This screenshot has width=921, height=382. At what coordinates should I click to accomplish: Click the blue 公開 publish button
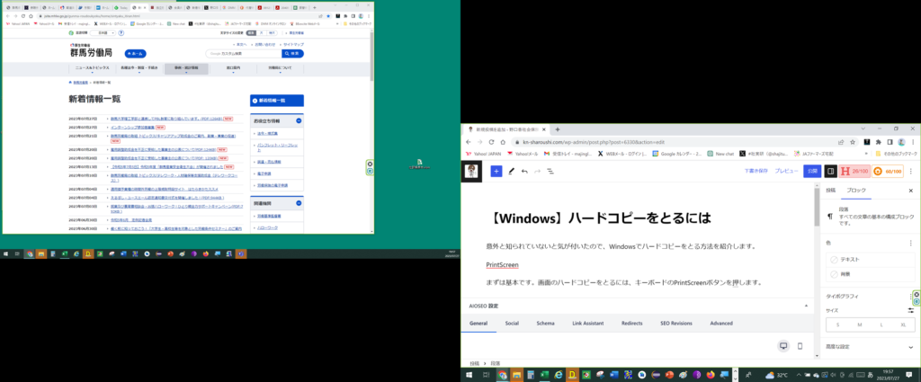812,172
